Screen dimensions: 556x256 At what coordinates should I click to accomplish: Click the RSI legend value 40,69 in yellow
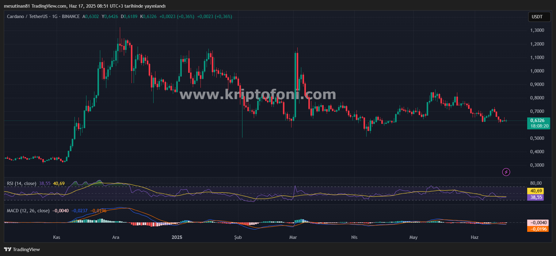(59, 184)
